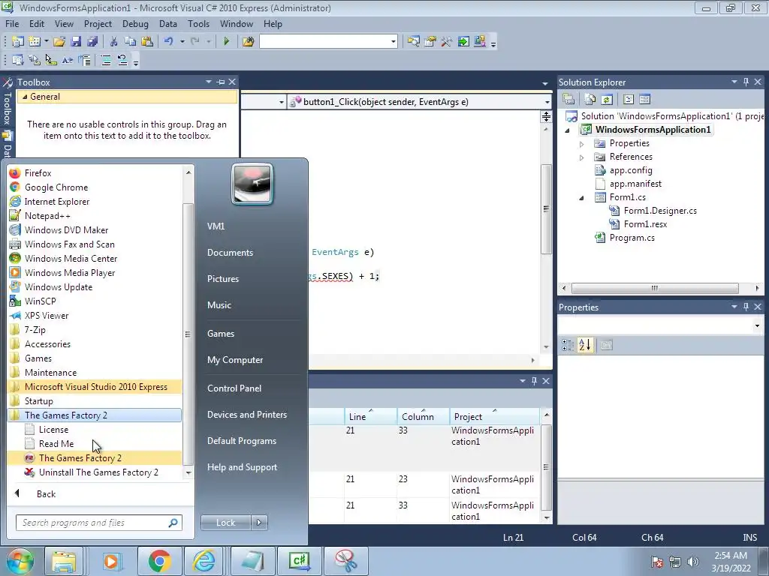Save current file with floppy disk icon

pos(76,42)
